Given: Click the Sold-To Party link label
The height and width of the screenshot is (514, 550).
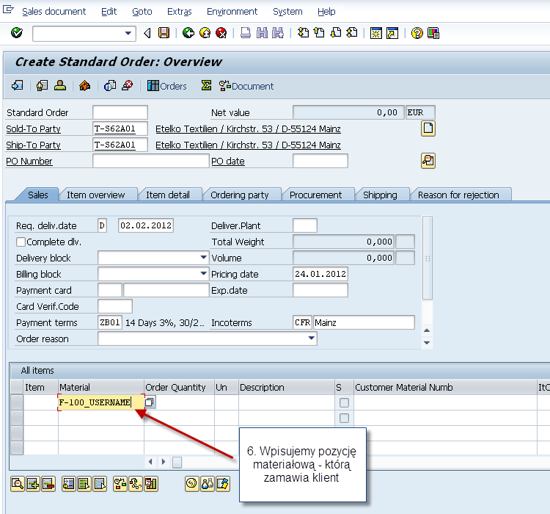Looking at the screenshot, I should [33, 129].
